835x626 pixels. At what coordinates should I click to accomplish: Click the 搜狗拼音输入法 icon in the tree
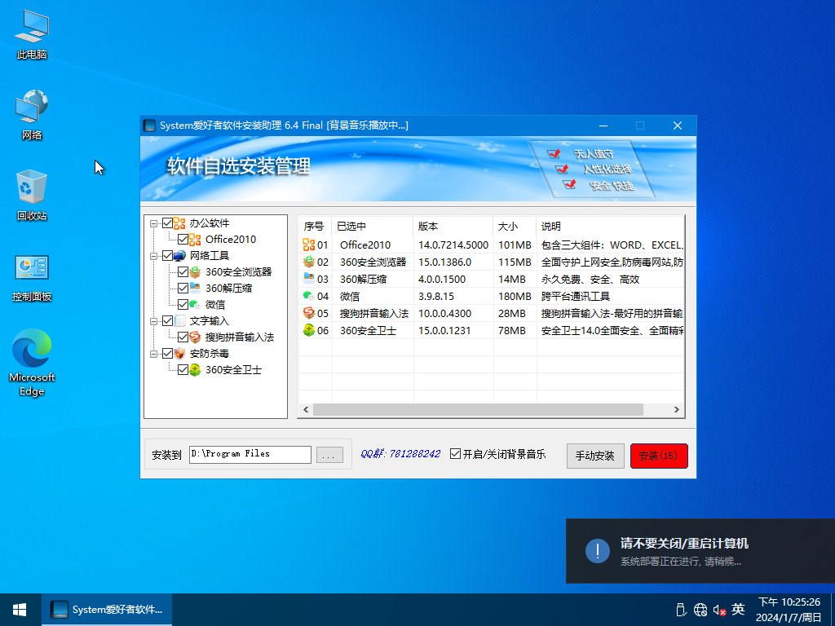coord(195,337)
